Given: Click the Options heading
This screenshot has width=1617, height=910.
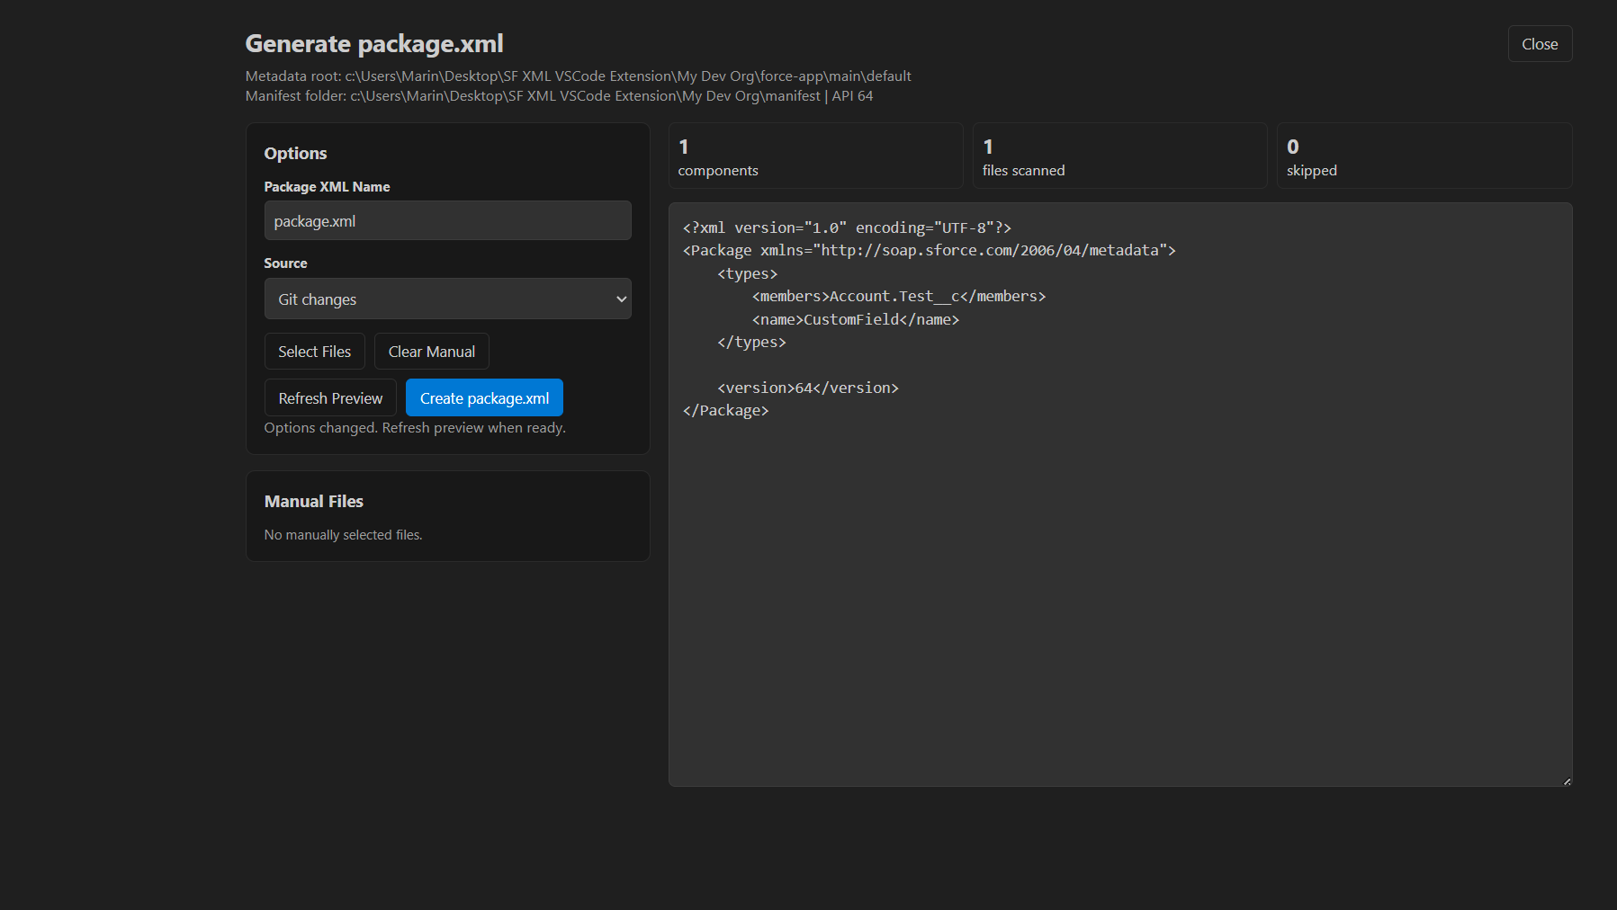Looking at the screenshot, I should (x=295, y=153).
